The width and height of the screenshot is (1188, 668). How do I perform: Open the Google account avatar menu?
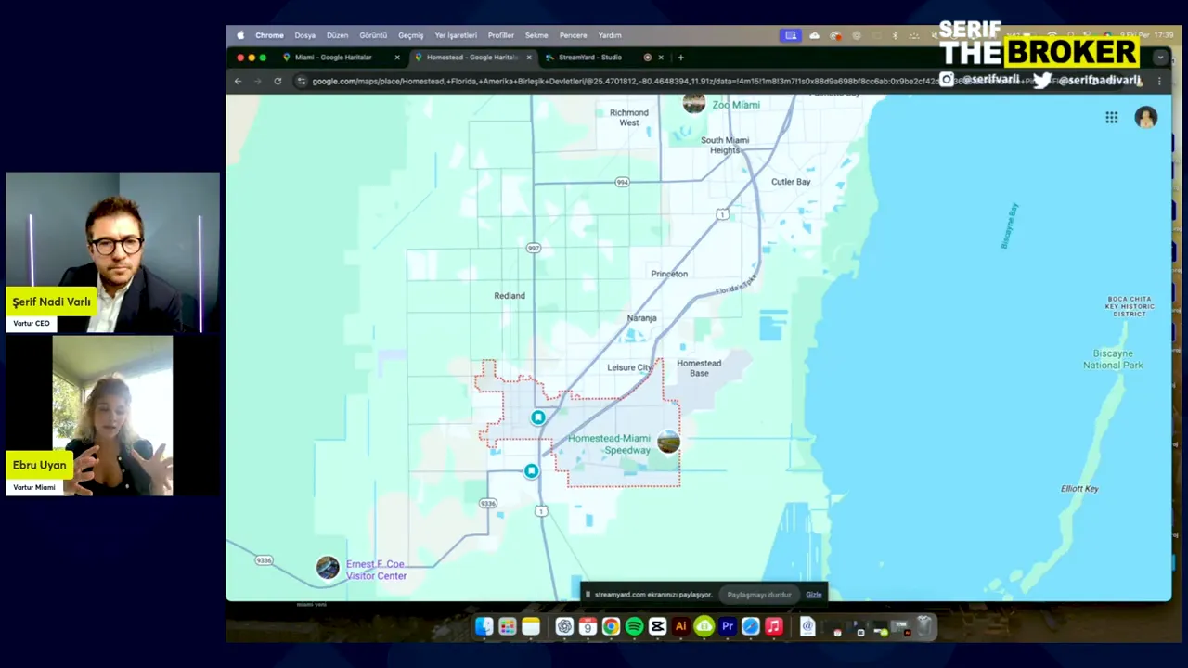point(1146,117)
